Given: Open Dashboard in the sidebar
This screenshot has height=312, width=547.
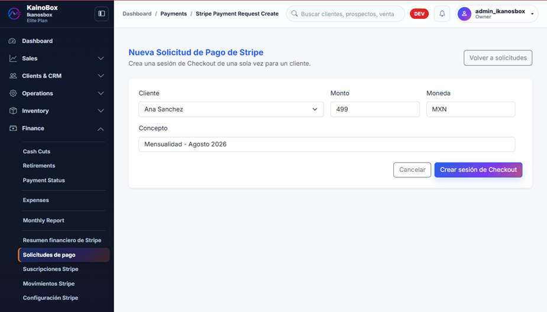Looking at the screenshot, I should tap(37, 41).
